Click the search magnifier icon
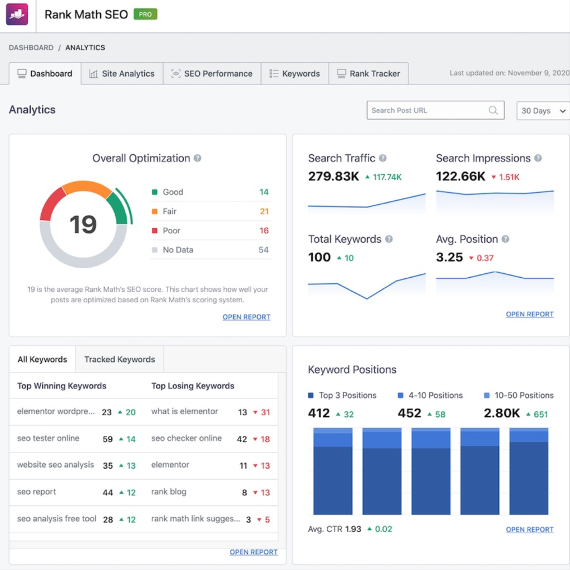This screenshot has height=570, width=570. 493,110
